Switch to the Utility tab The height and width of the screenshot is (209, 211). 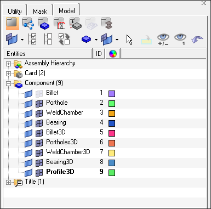pos(15,12)
